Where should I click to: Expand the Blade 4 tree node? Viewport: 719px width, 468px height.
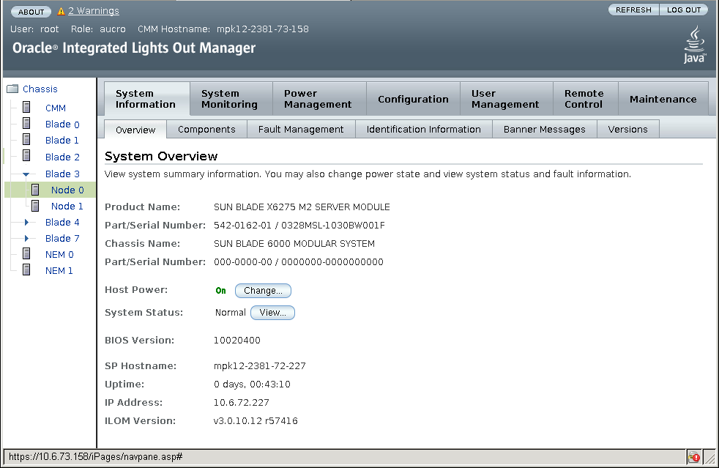(26, 222)
